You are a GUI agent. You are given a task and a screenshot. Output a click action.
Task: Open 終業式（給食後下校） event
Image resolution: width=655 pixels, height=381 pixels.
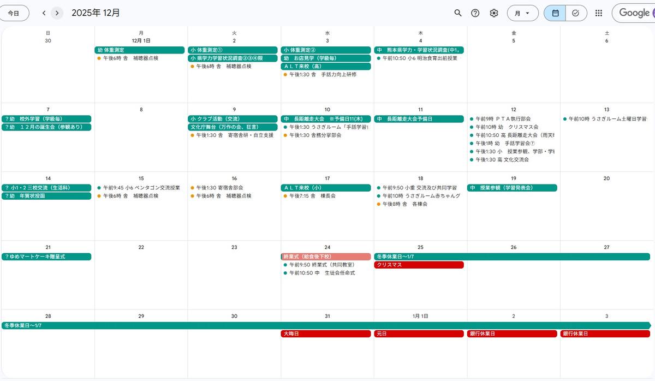[326, 257]
